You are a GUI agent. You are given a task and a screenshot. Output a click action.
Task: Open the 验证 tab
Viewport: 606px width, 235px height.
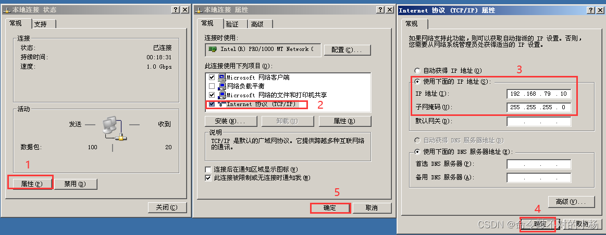(x=235, y=24)
